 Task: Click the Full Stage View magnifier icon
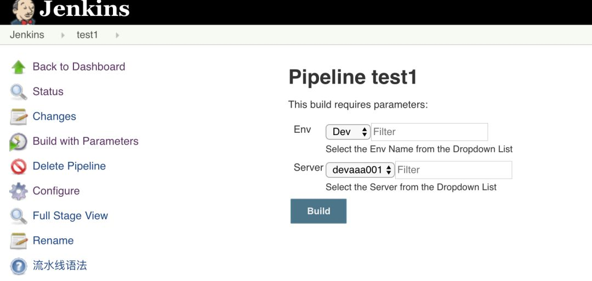(18, 216)
